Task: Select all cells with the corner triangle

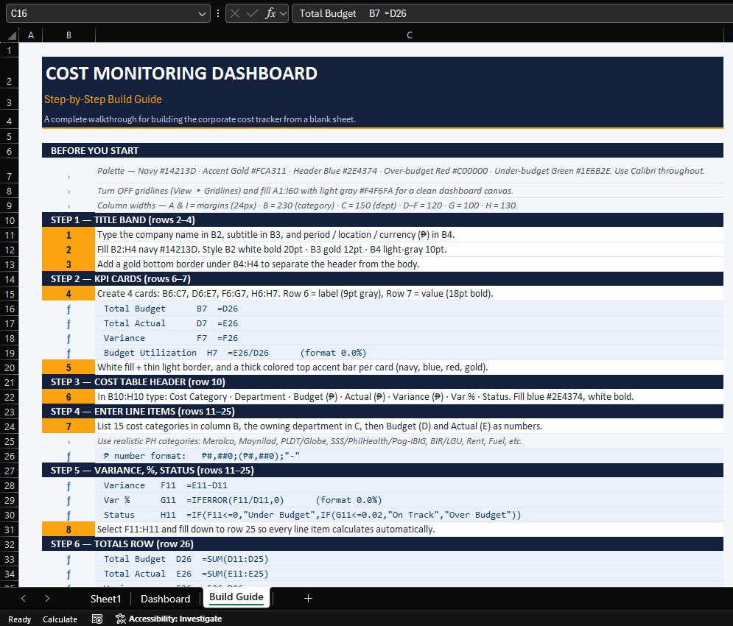Action: [x=12, y=35]
